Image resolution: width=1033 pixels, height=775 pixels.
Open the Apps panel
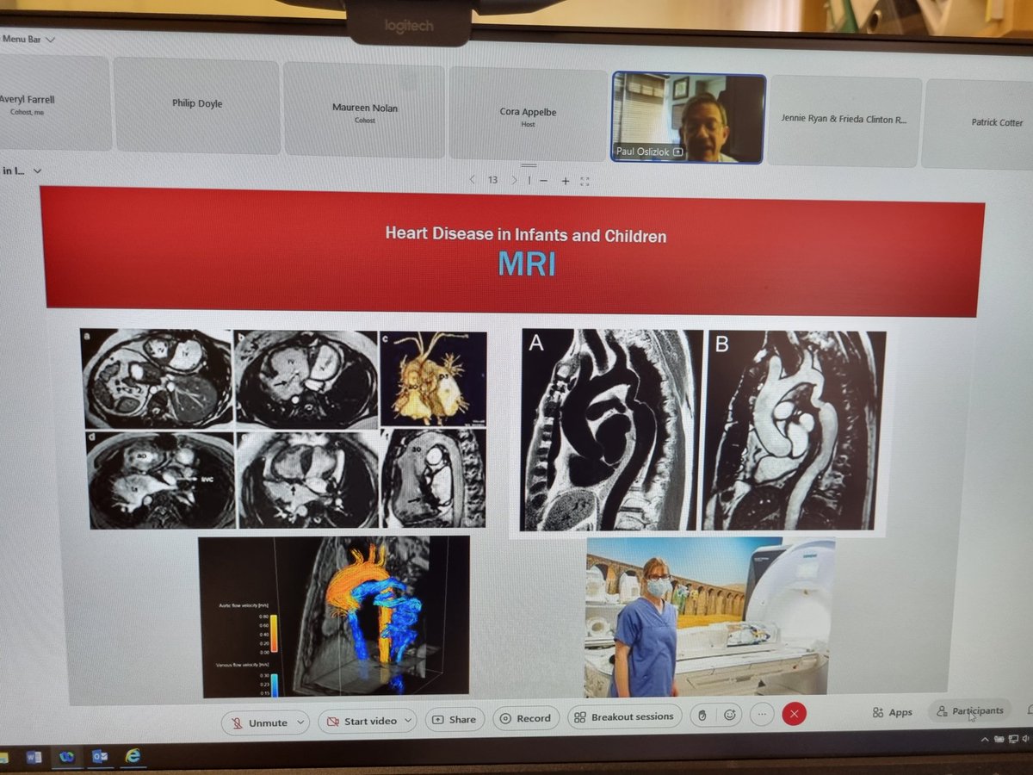[892, 712]
